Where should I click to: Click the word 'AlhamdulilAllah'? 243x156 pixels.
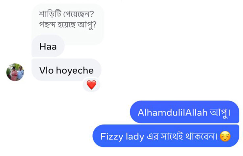coord(173,112)
